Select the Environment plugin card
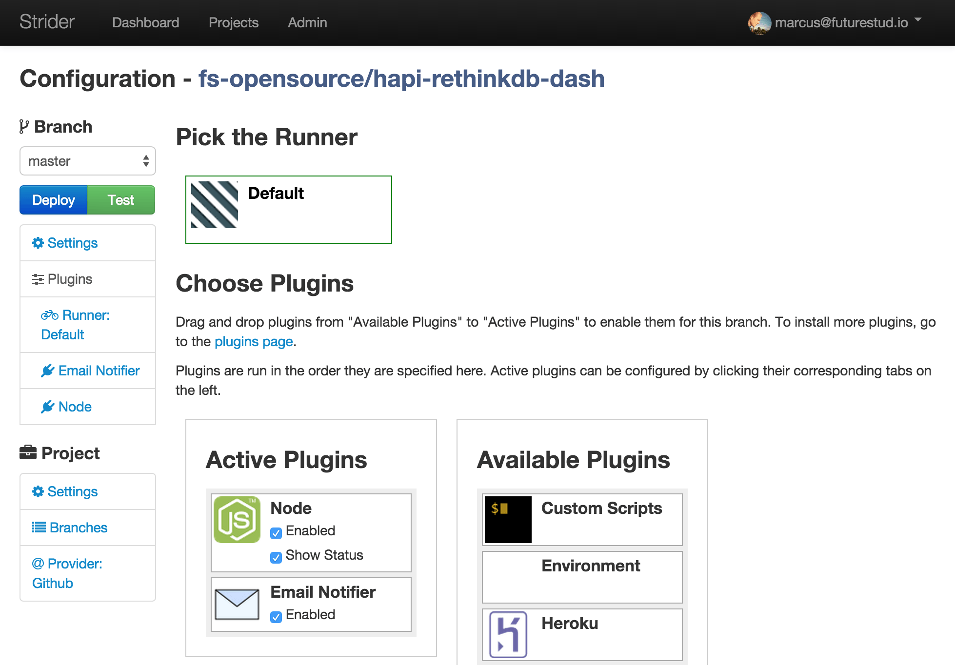955x665 pixels. click(x=582, y=577)
